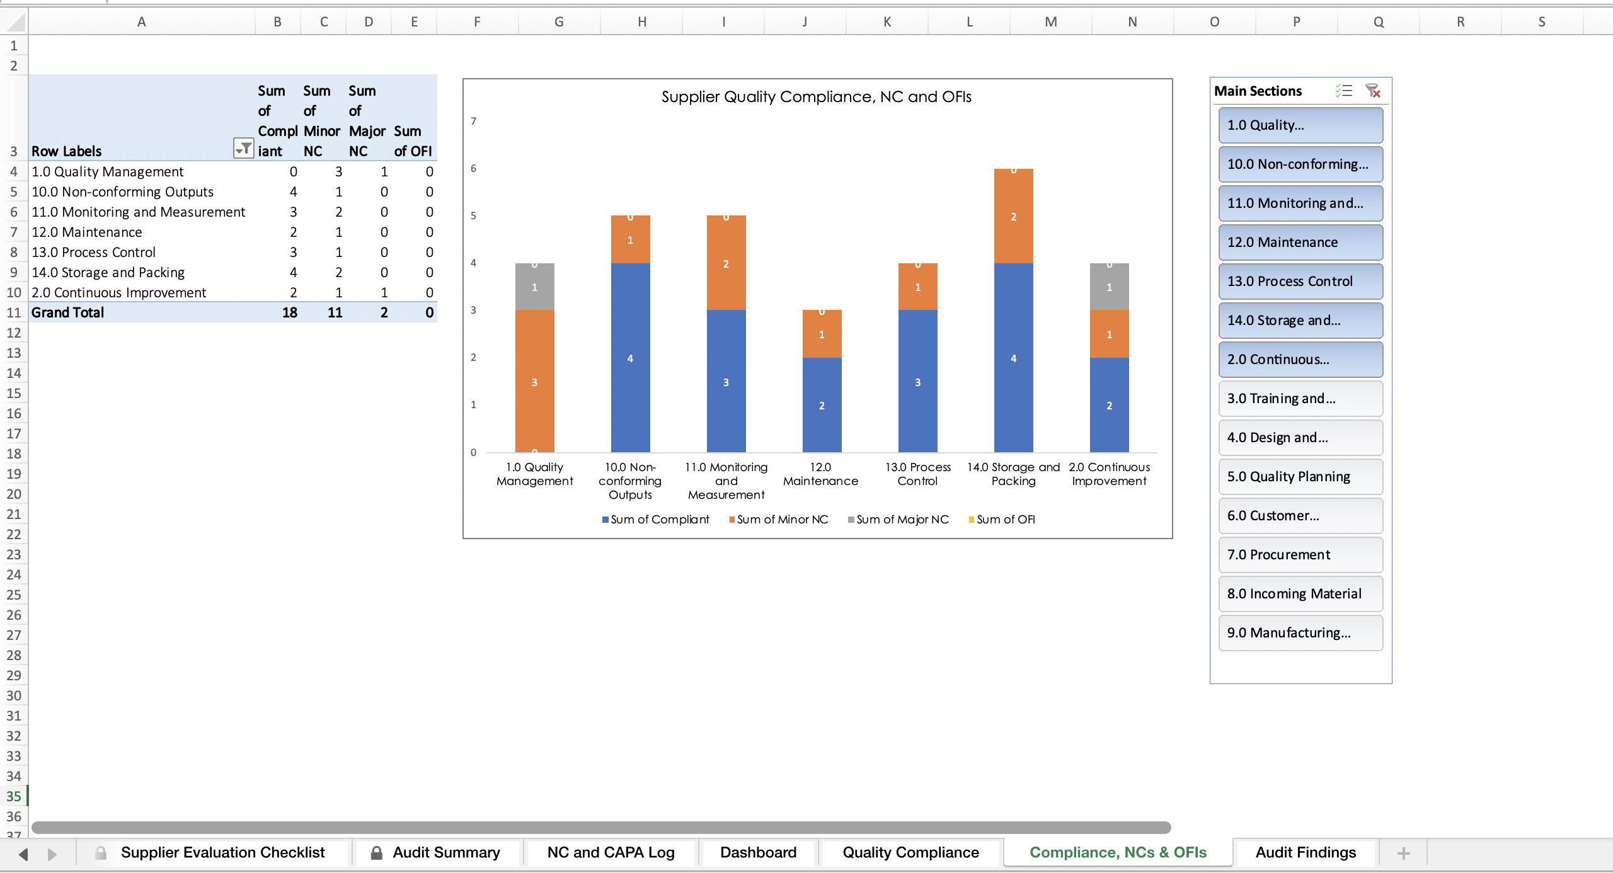Image resolution: width=1613 pixels, height=873 pixels.
Task: Enable 3.0 Training and slicer item
Action: tap(1300, 398)
